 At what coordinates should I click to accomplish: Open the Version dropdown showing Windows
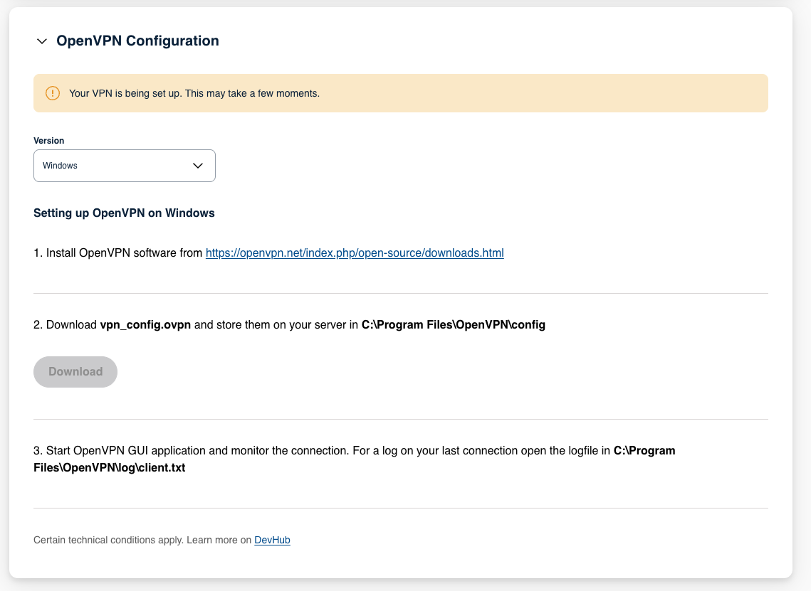[124, 166]
